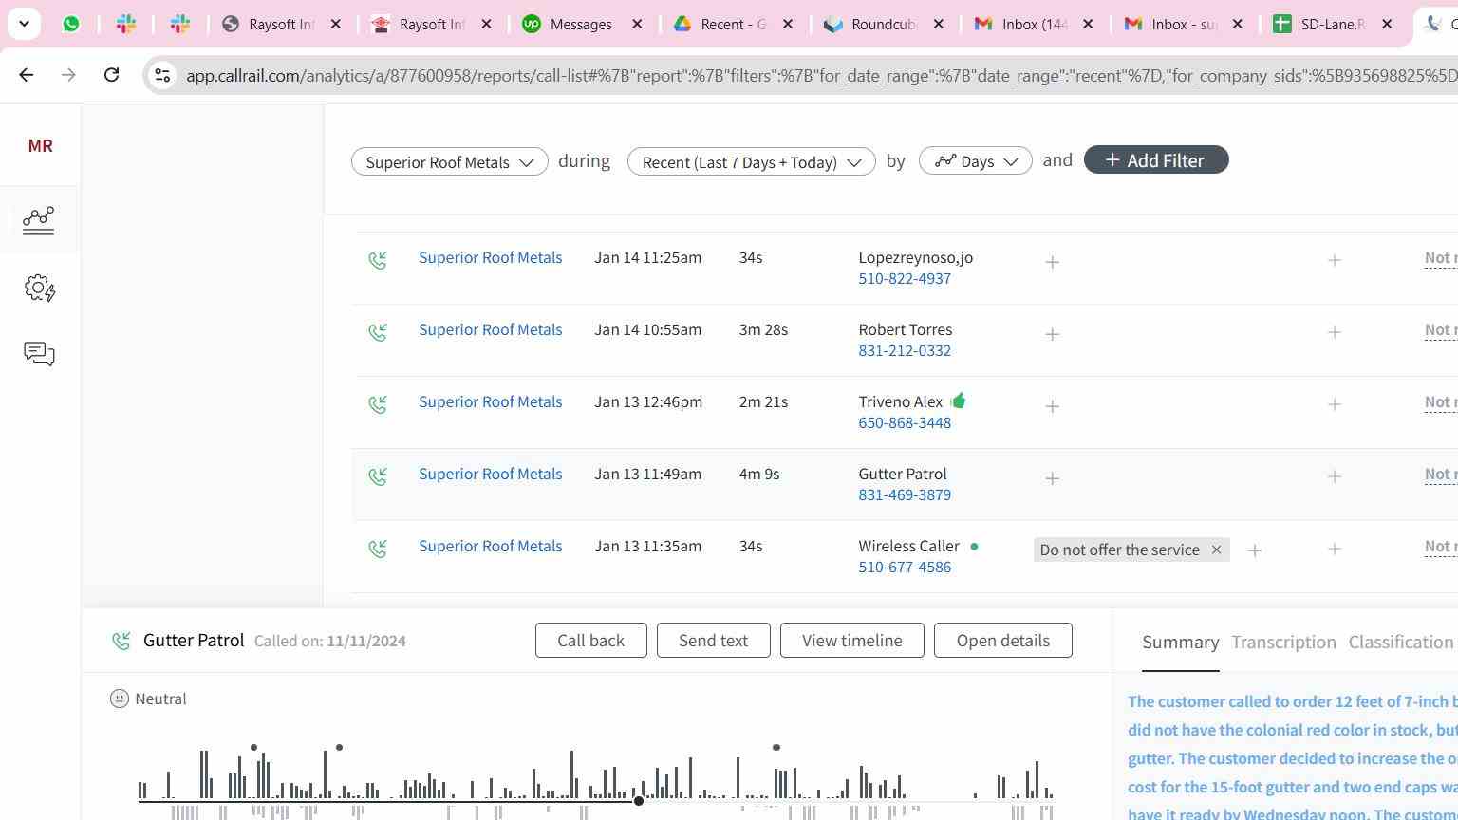
Task: Add a tag to Robert Torres call
Action: [x=1052, y=334]
